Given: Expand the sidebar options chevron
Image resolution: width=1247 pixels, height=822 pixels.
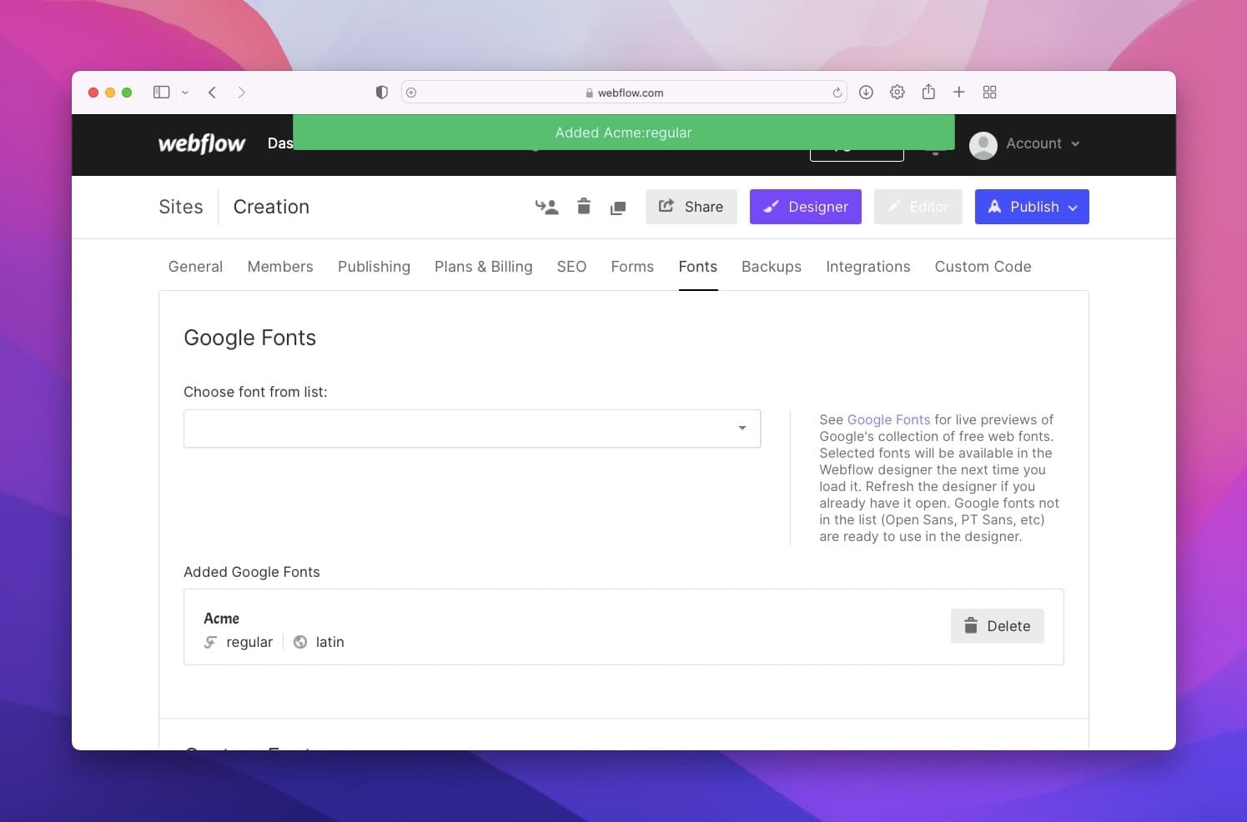Looking at the screenshot, I should [185, 93].
